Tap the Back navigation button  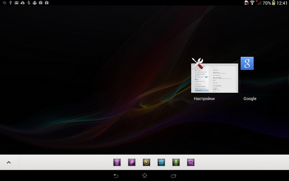tap(116, 176)
